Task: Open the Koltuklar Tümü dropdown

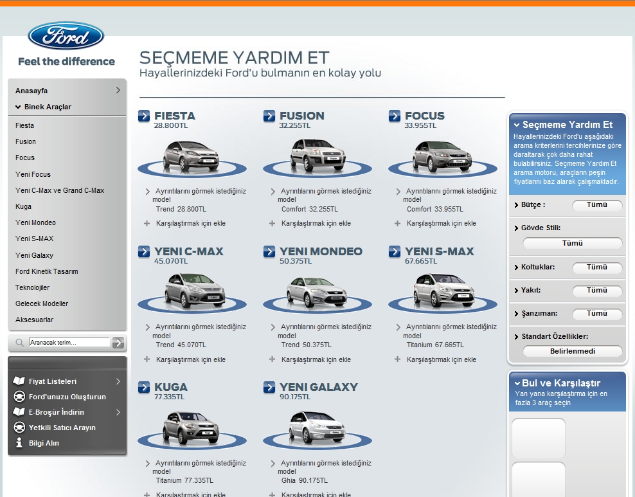Action: point(597,267)
